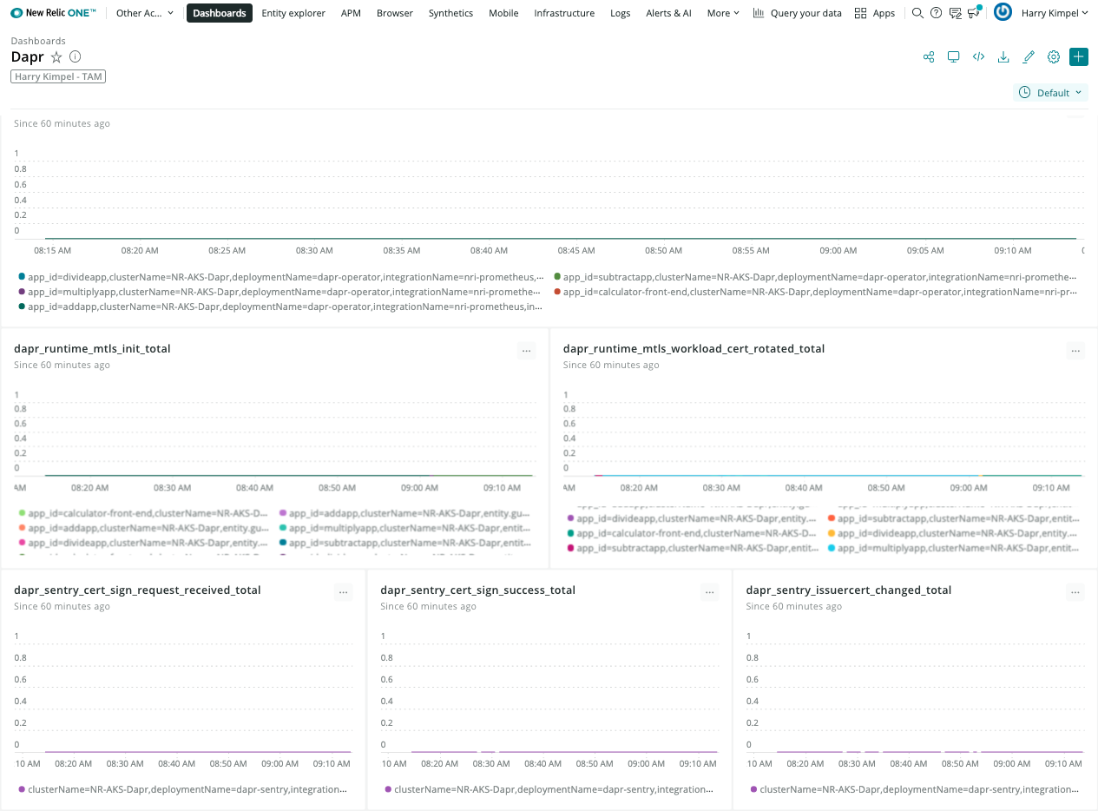Click the pink divideapp swatch in mtls_init_total legend
The height and width of the screenshot is (811, 1098).
(x=22, y=543)
